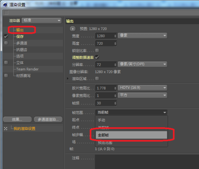Toggle the 保存 checkbox in sidebar
Screen dimensions: 199x169
coord(6,36)
